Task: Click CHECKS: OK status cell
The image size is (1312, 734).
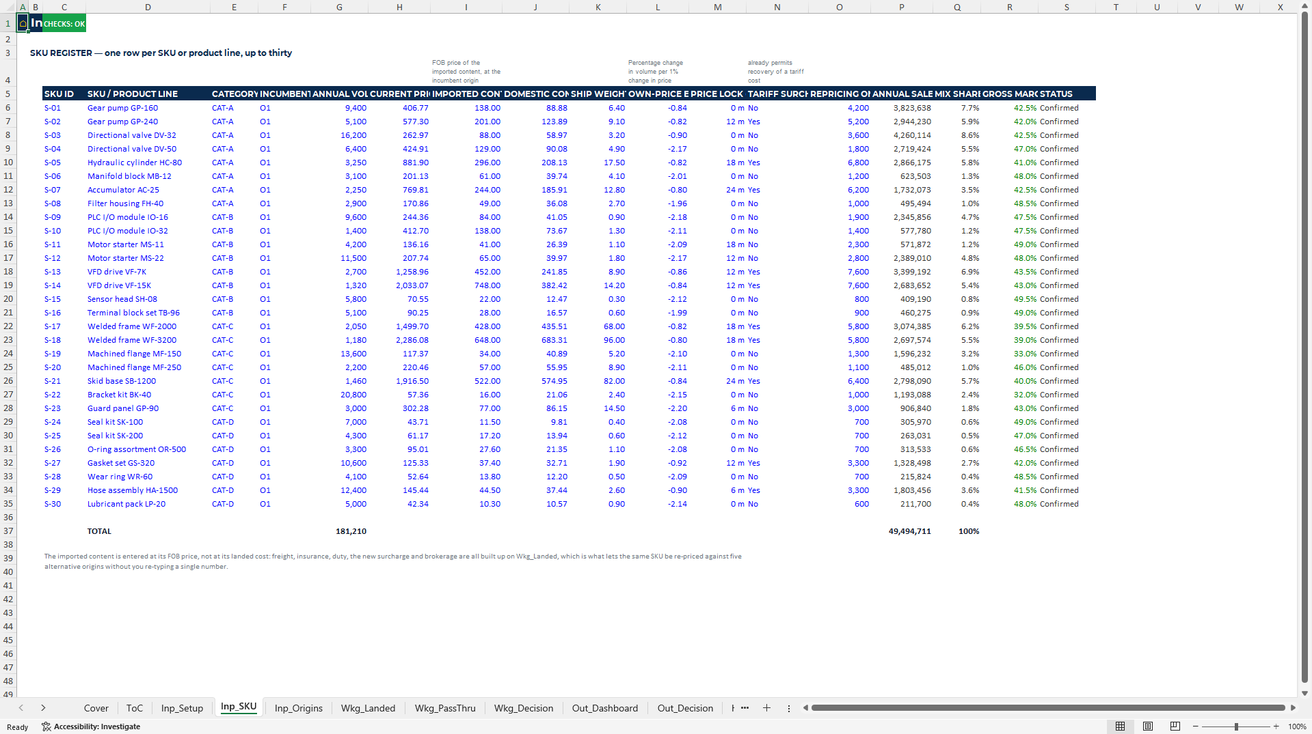Action: [64, 24]
